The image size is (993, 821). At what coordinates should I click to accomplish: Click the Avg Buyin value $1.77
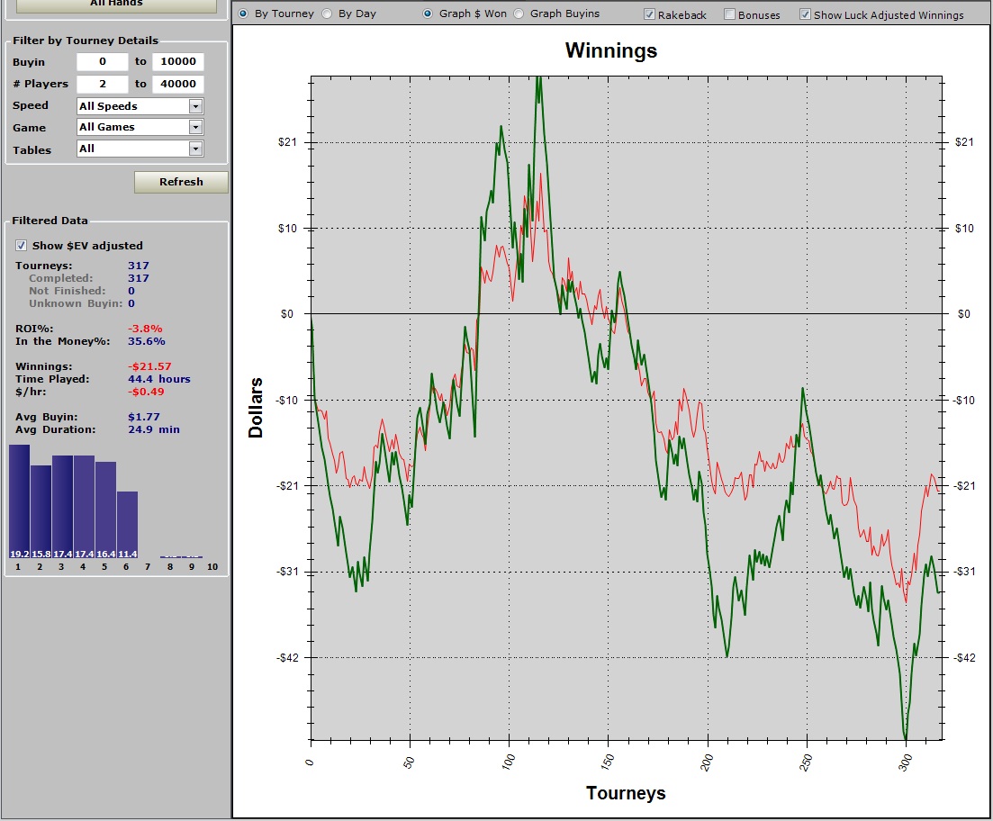144,417
